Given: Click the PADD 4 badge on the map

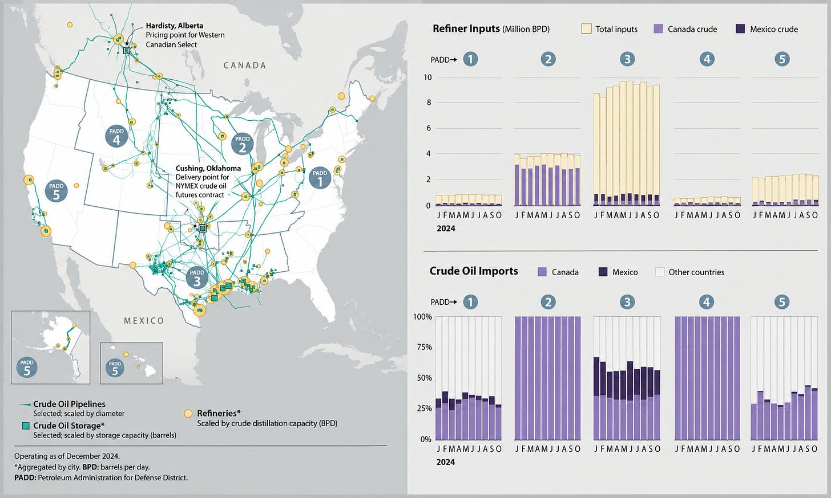Looking at the screenshot, I should [x=116, y=136].
